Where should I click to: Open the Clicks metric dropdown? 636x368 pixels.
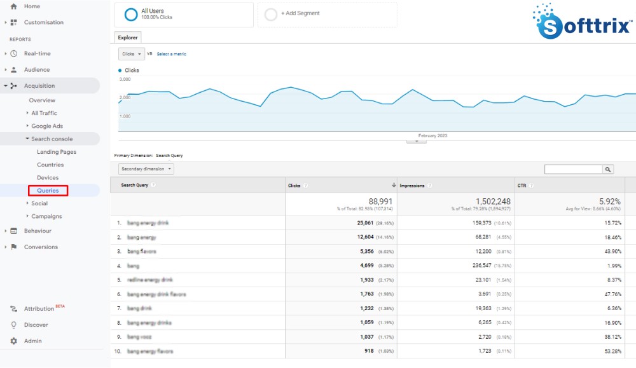[132, 54]
